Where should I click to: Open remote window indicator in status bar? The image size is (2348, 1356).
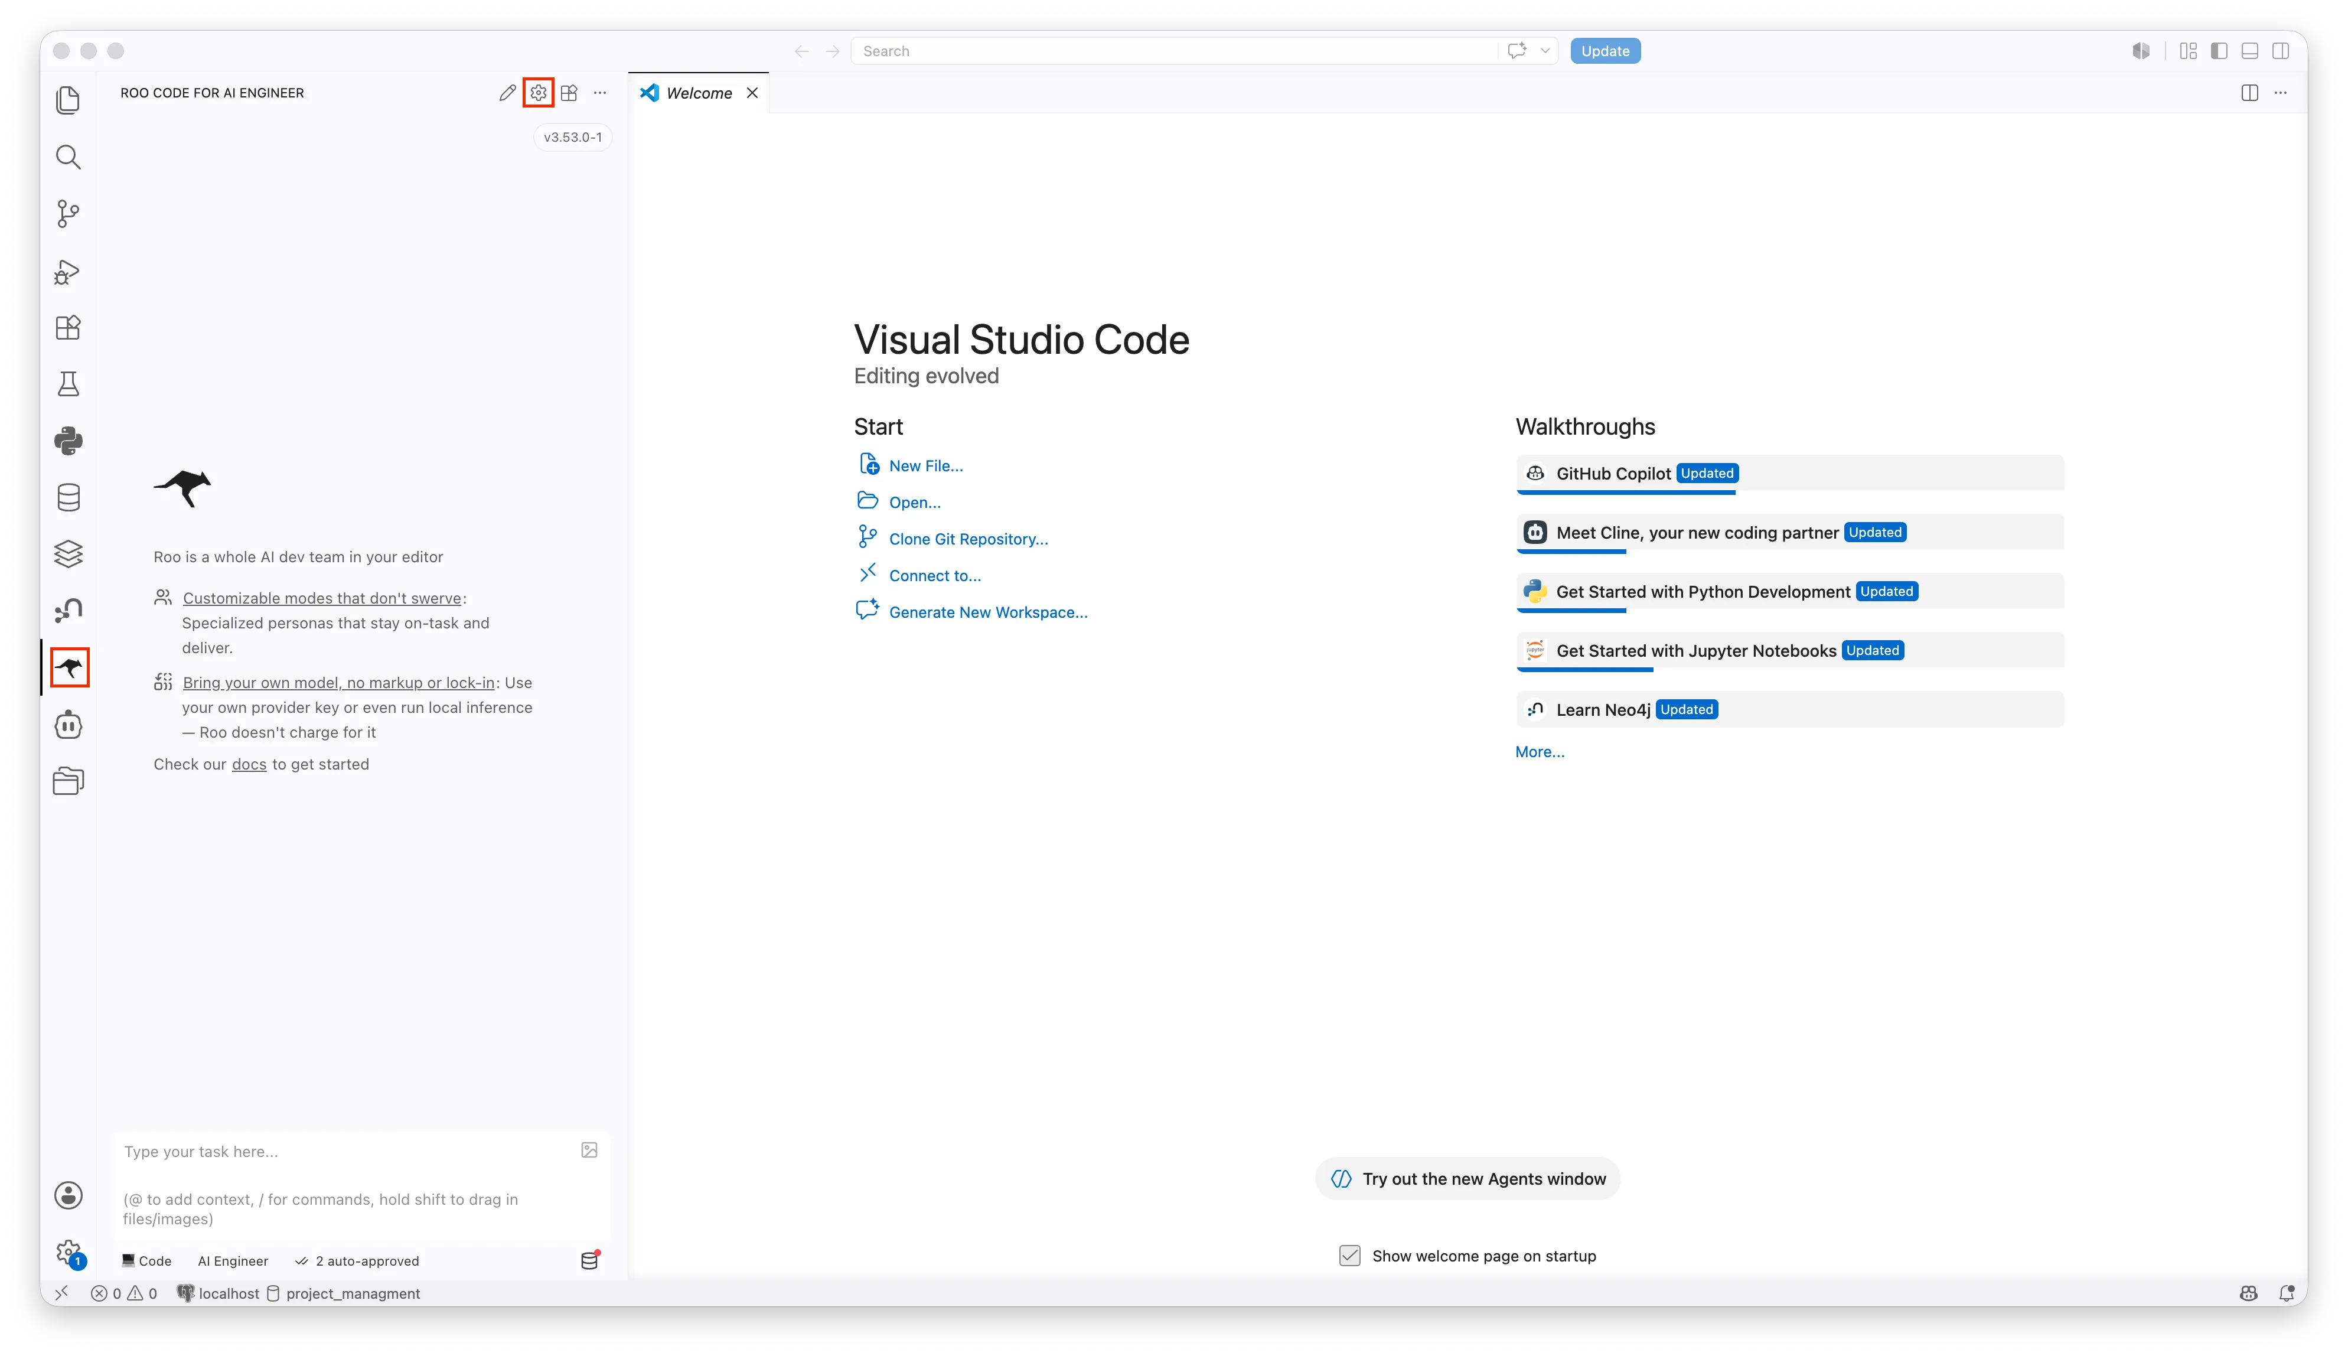pos(61,1293)
